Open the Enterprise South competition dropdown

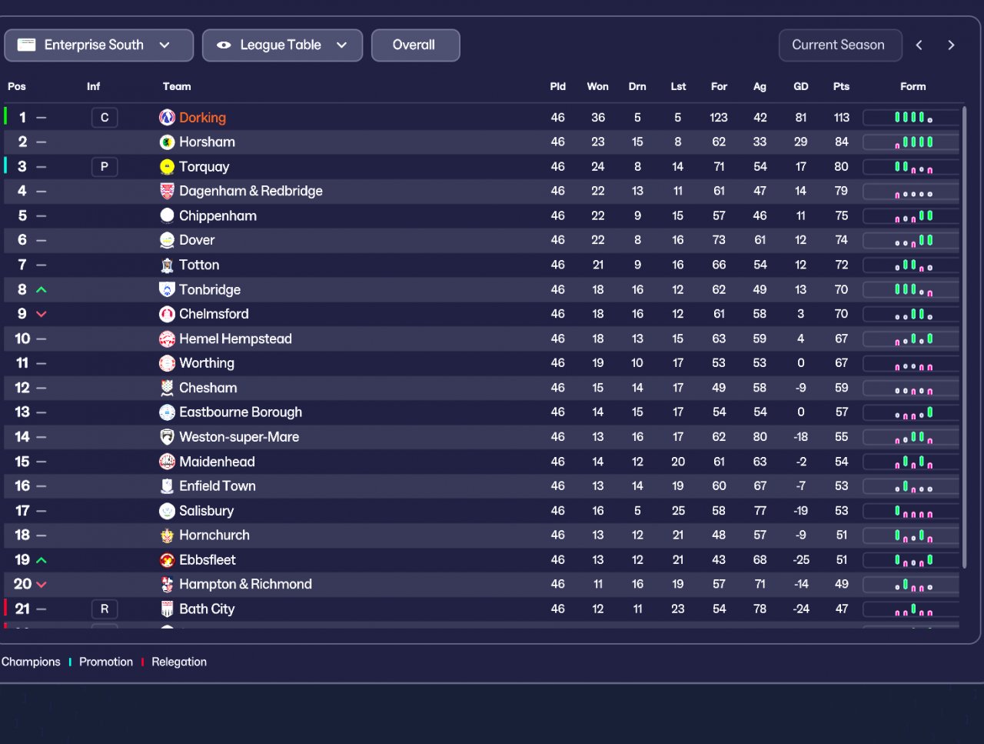98,45
